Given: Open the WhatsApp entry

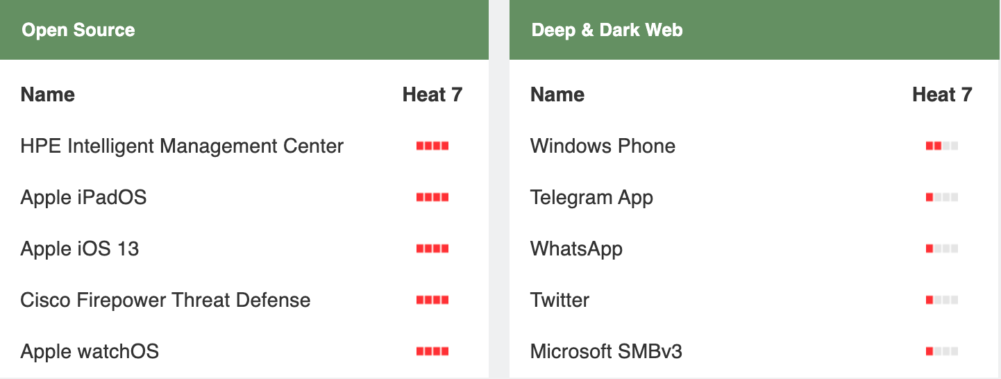Looking at the screenshot, I should [x=576, y=249].
